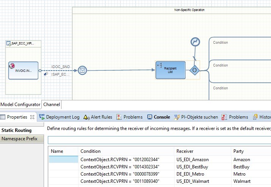Select the Namespace Prefix section
The image size is (271, 187).
tap(22, 139)
